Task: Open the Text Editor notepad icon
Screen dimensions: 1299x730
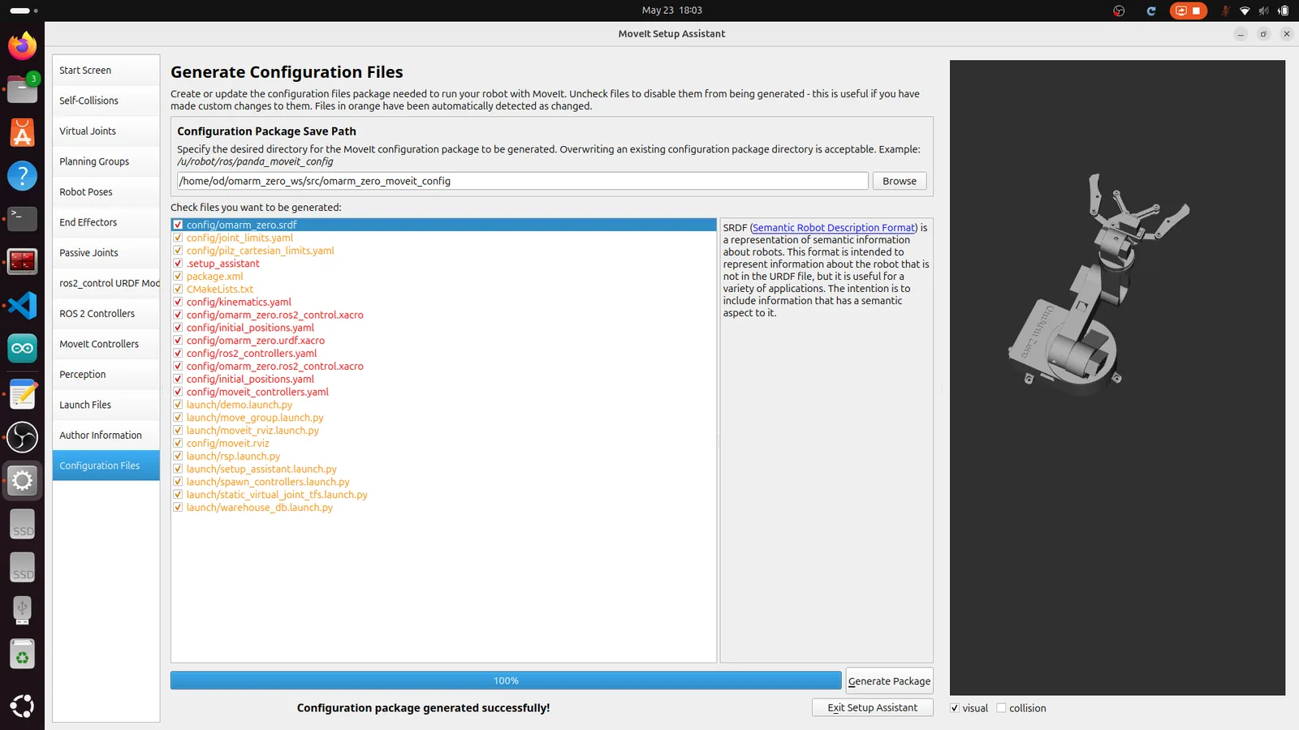Action: pos(22,394)
